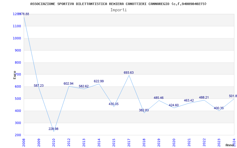
Task: Click the Importi chart subtitle
Action: point(118,10)
